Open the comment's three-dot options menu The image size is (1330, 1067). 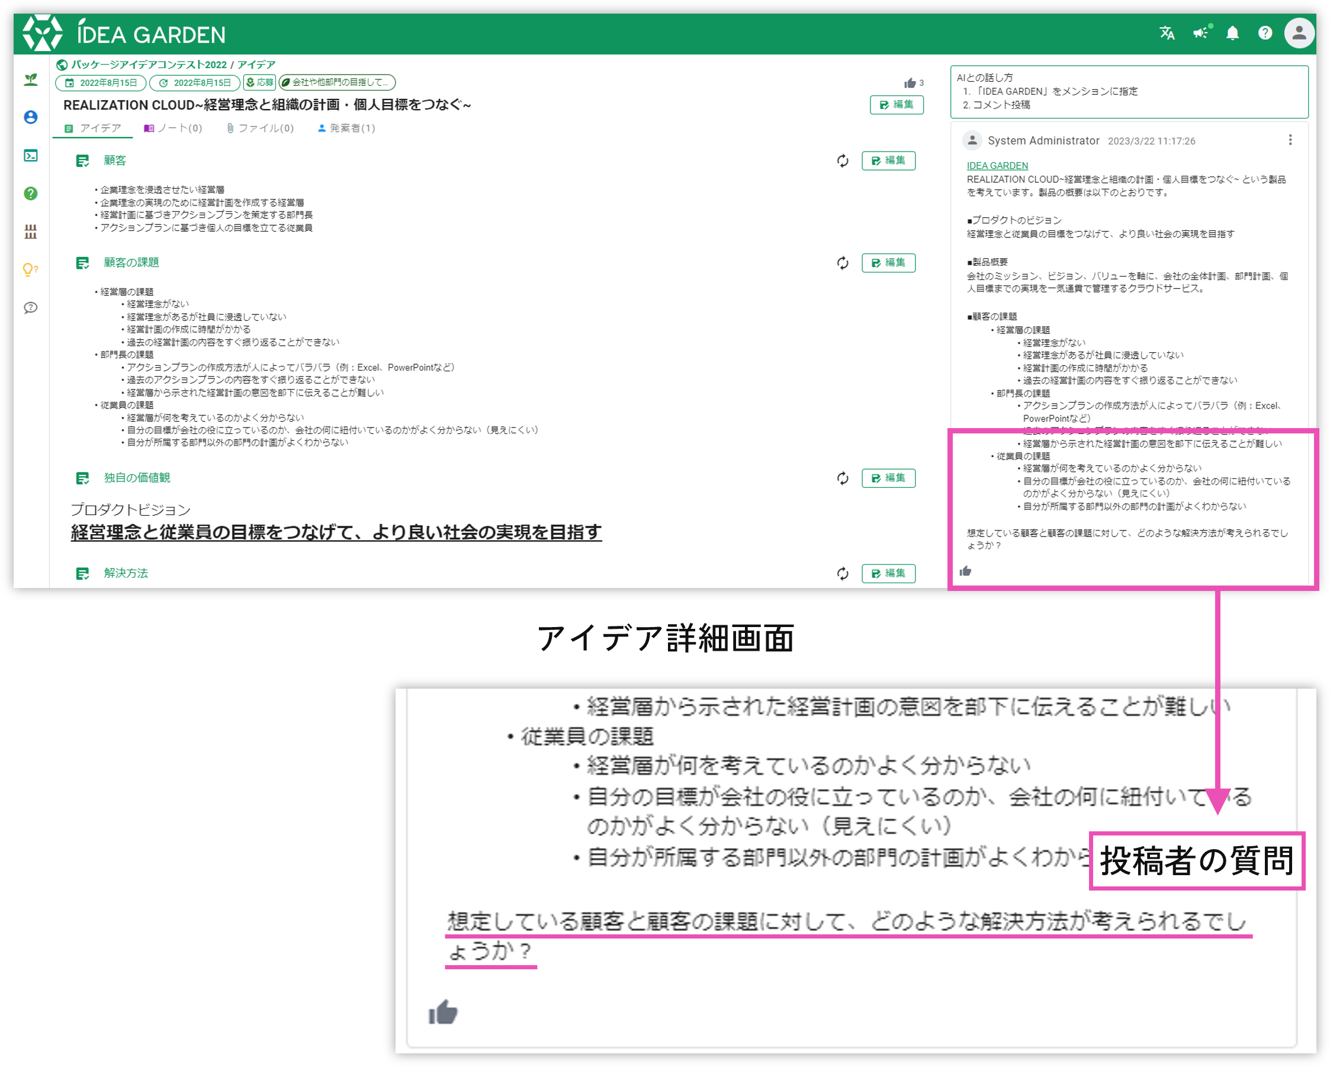tap(1289, 140)
